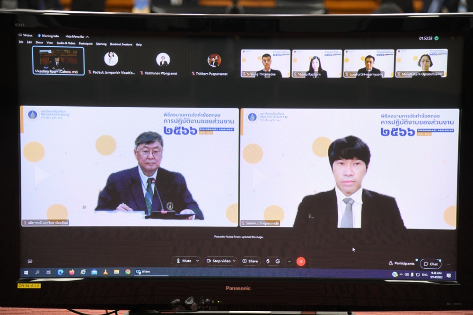Screen dimensions: 473x315
Task: Select the Meeting Room video thumbnail
Action: [58, 60]
